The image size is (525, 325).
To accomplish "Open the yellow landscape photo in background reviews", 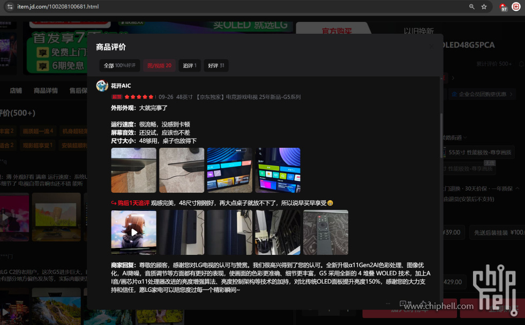I will click(56, 217).
